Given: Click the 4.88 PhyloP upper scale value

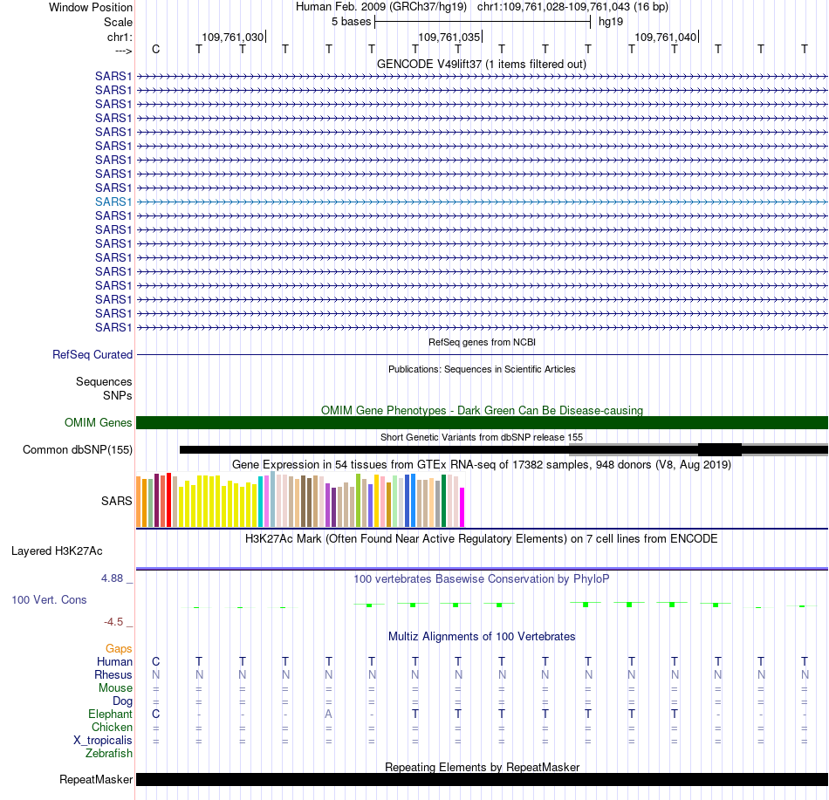Looking at the screenshot, I should (x=112, y=578).
